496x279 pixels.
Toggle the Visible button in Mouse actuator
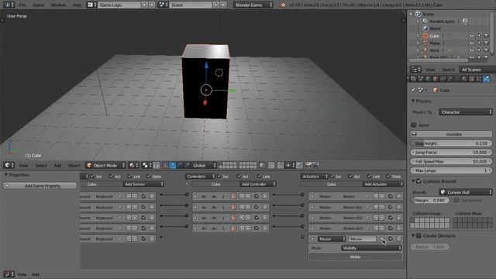(355, 257)
